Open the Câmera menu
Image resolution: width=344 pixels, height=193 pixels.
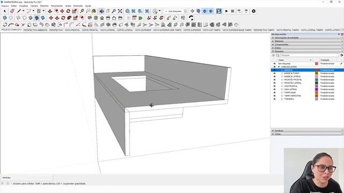coord(34,6)
